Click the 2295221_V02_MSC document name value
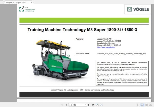Screen dimensions: 154x107 point(121,53)
